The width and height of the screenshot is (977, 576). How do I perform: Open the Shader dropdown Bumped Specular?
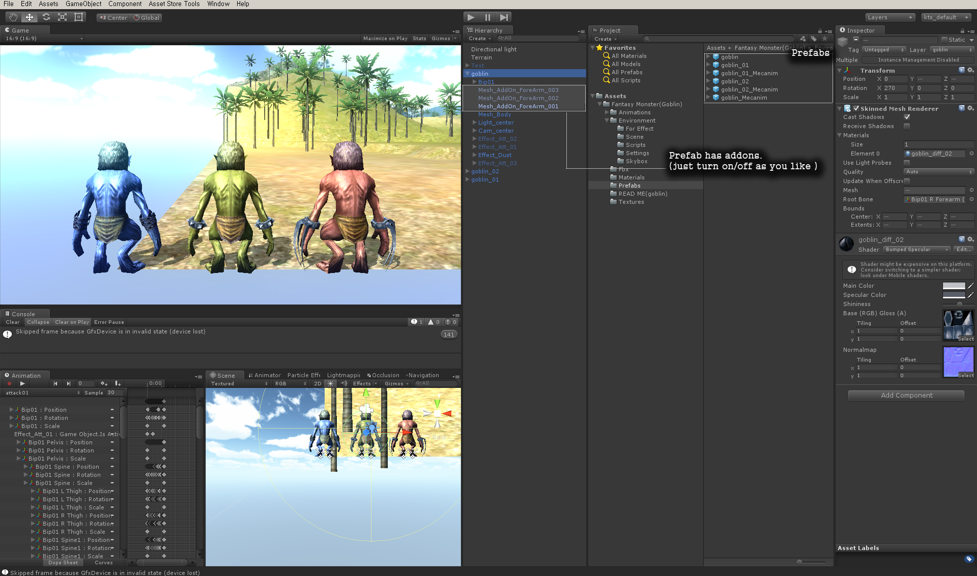[x=917, y=250]
